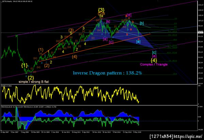Select the orange (3) wave label

tap(71, 30)
